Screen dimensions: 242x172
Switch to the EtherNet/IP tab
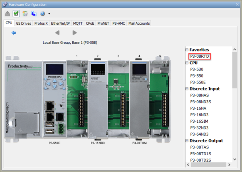pyautogui.click(x=60, y=23)
